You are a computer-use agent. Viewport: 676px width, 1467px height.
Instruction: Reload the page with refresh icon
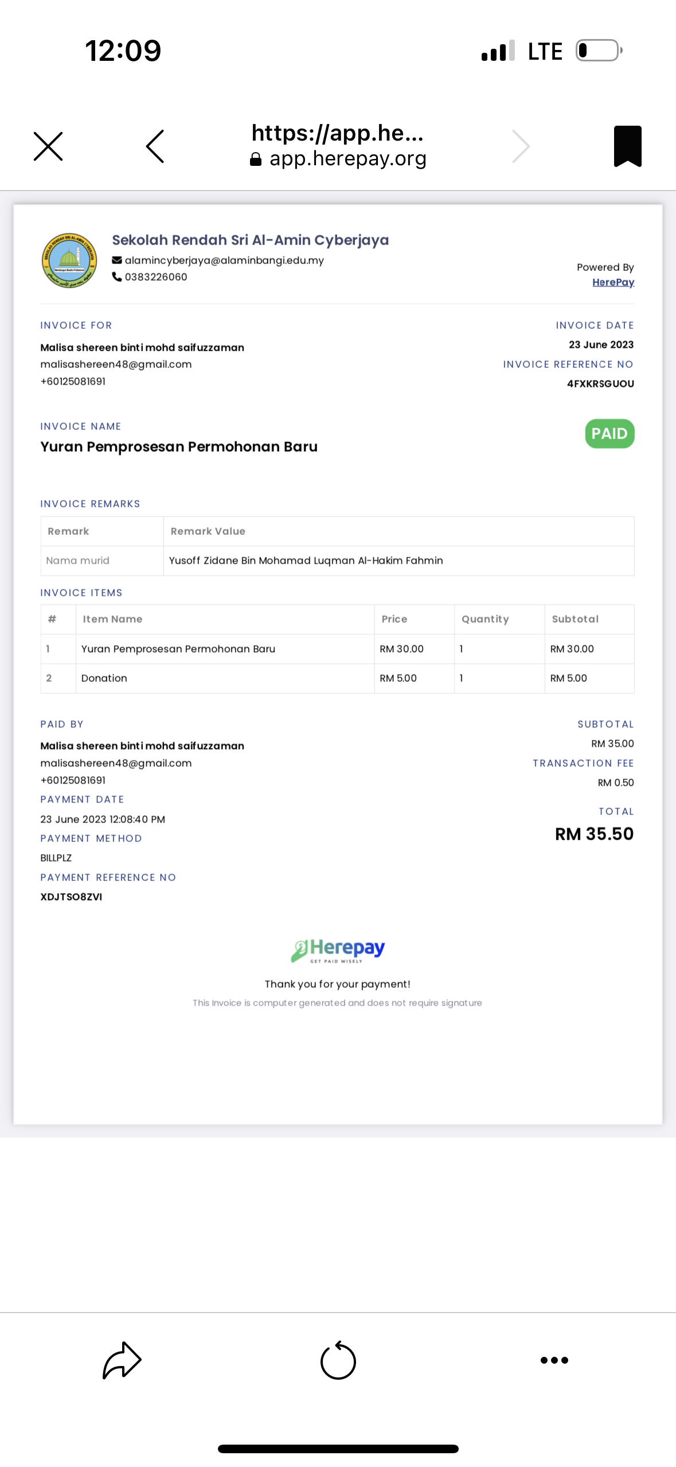[338, 1360]
